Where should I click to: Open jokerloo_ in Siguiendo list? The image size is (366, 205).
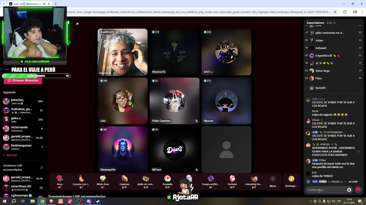[x=23, y=101]
